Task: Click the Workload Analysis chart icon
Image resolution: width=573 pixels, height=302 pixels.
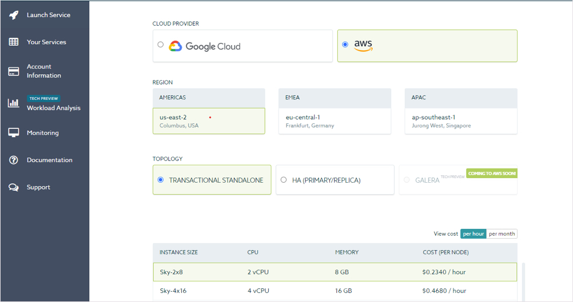Action: [13, 103]
